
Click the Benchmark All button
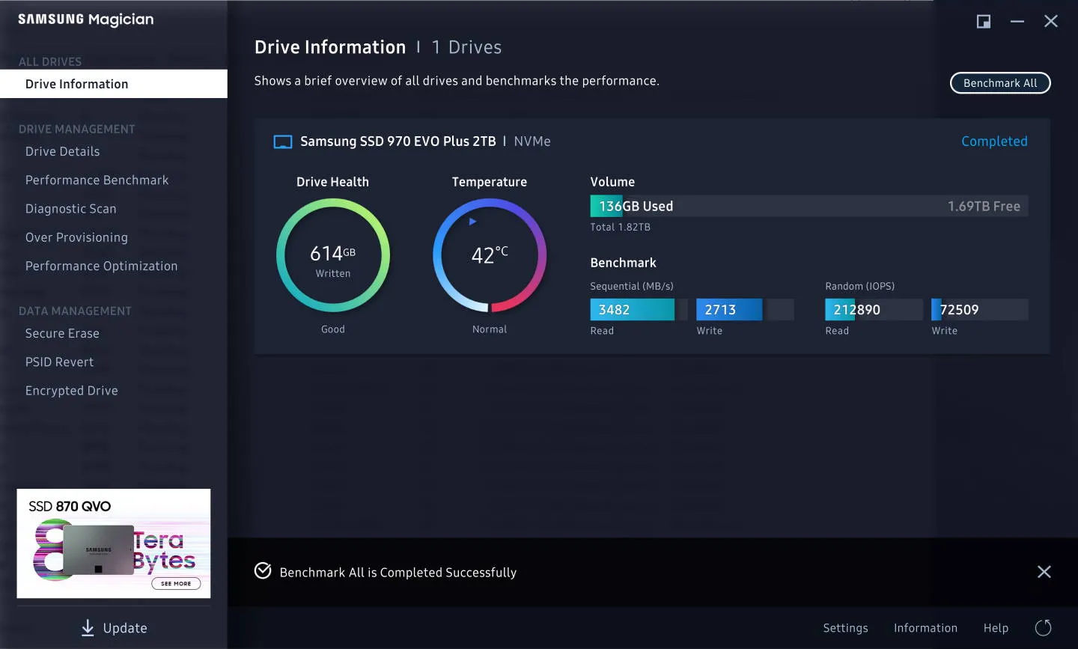[1000, 83]
